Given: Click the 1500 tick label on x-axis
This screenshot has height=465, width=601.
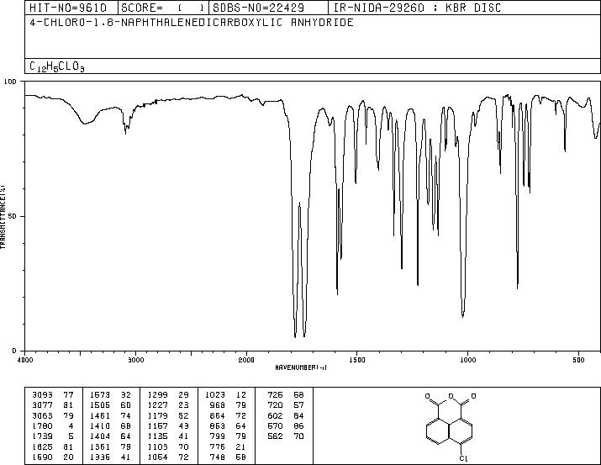Looking at the screenshot, I should click(x=357, y=360).
